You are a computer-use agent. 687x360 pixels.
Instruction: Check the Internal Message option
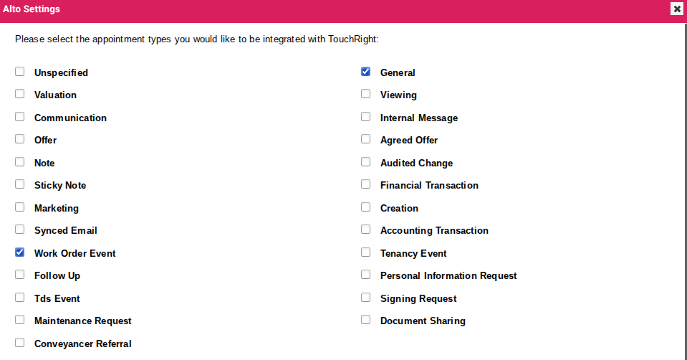coord(366,117)
